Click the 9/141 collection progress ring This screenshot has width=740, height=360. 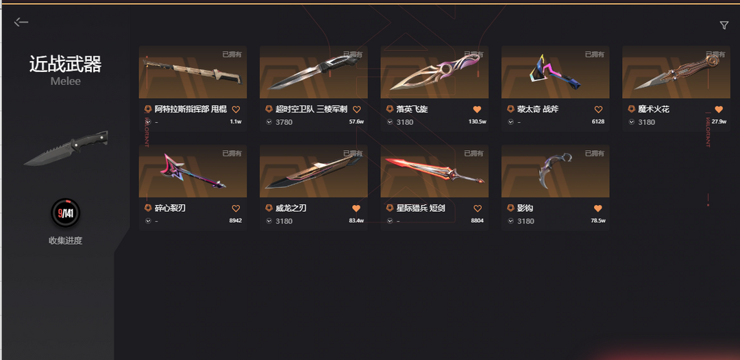click(x=65, y=213)
